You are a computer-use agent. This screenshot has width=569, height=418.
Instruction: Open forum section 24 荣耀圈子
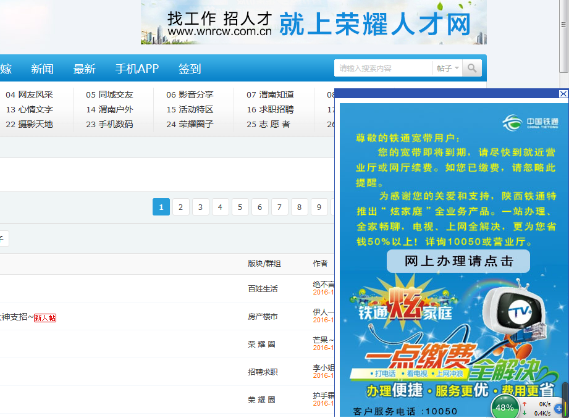[x=190, y=124]
